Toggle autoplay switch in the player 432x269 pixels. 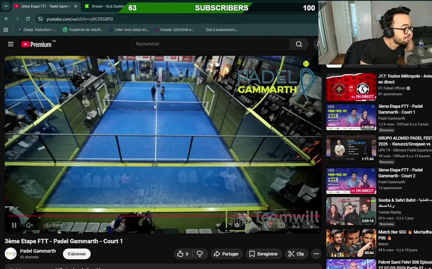(x=237, y=225)
